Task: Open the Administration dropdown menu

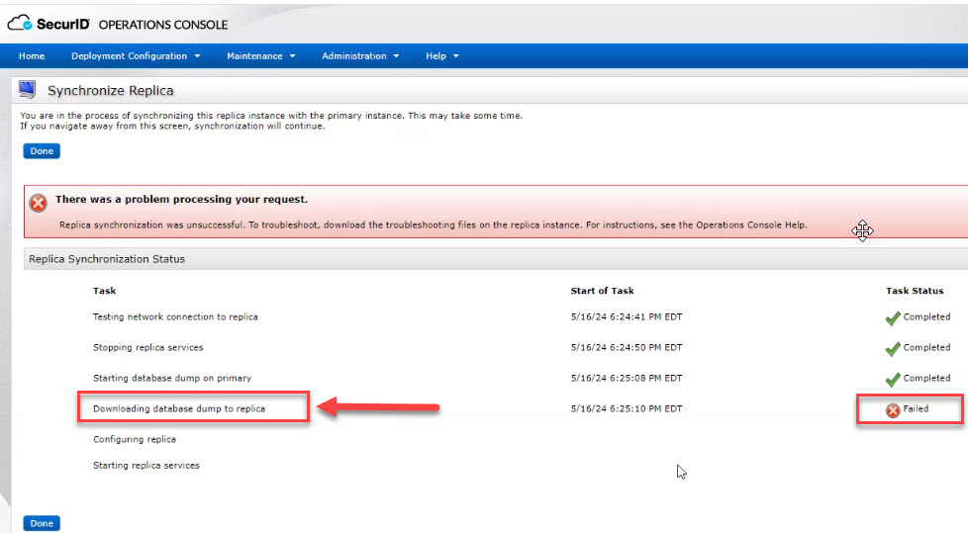Action: pyautogui.click(x=360, y=56)
